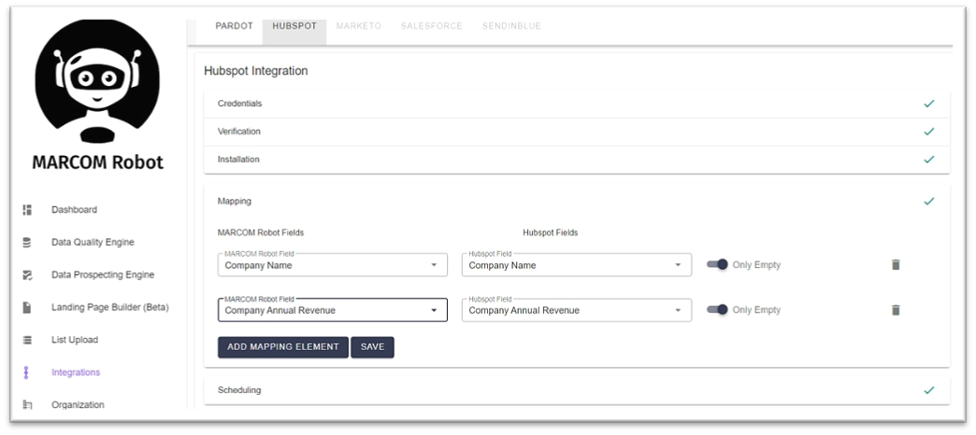
Task: Click the Mapping checkmark icon
Action: pos(929,202)
